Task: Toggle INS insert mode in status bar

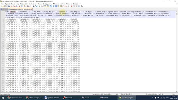Action: [x=174, y=94]
